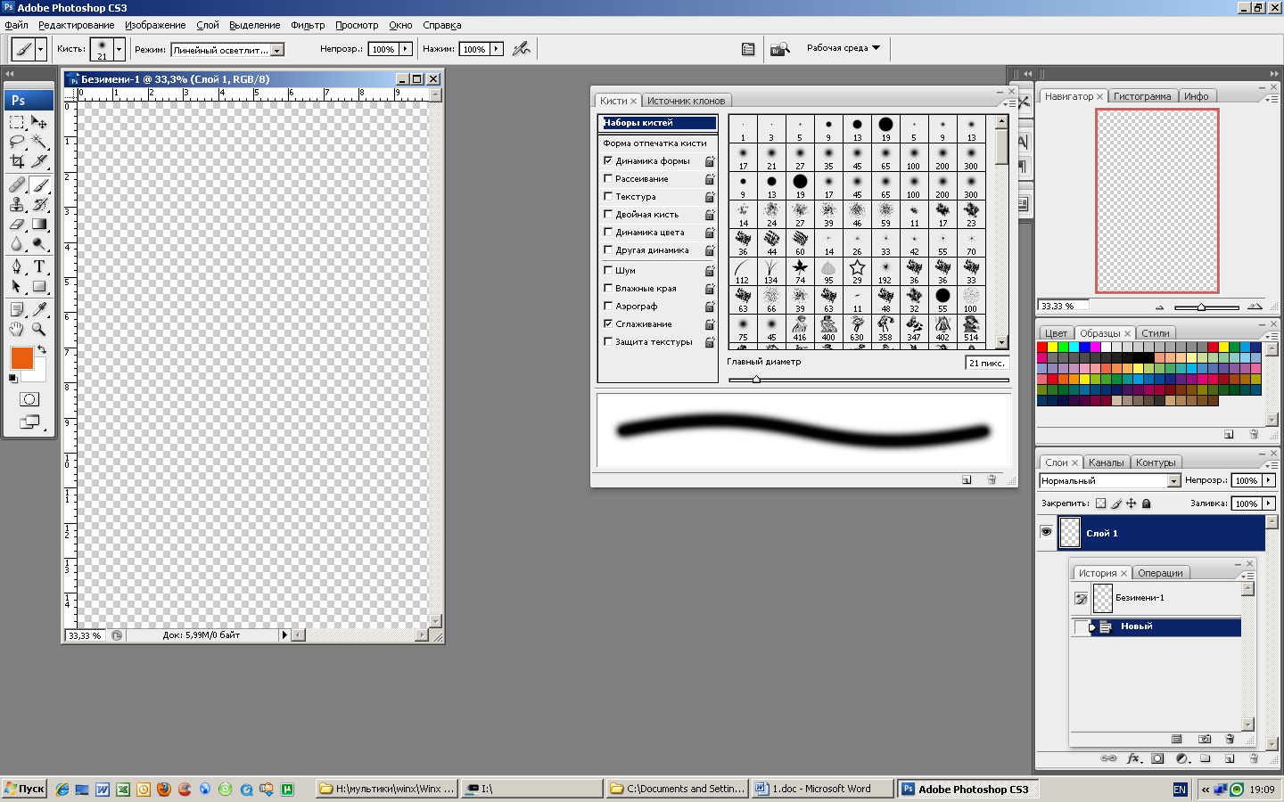
Task: Select the Rectangular Marquee tool
Action: click(17, 122)
